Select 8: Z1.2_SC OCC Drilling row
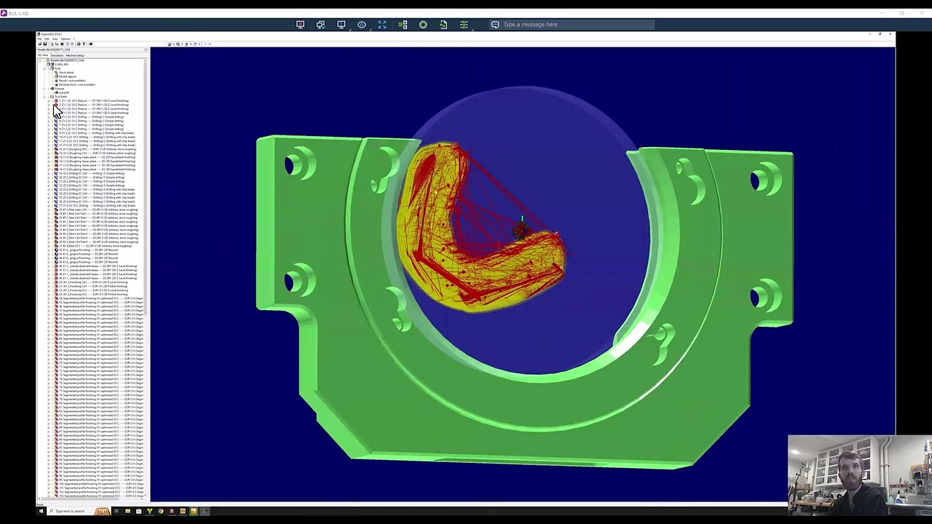 [x=91, y=129]
